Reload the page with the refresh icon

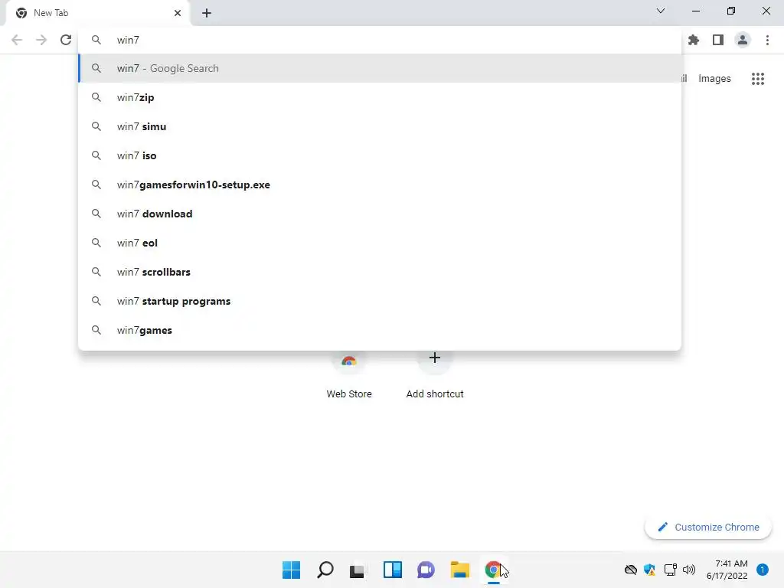pyautogui.click(x=66, y=40)
